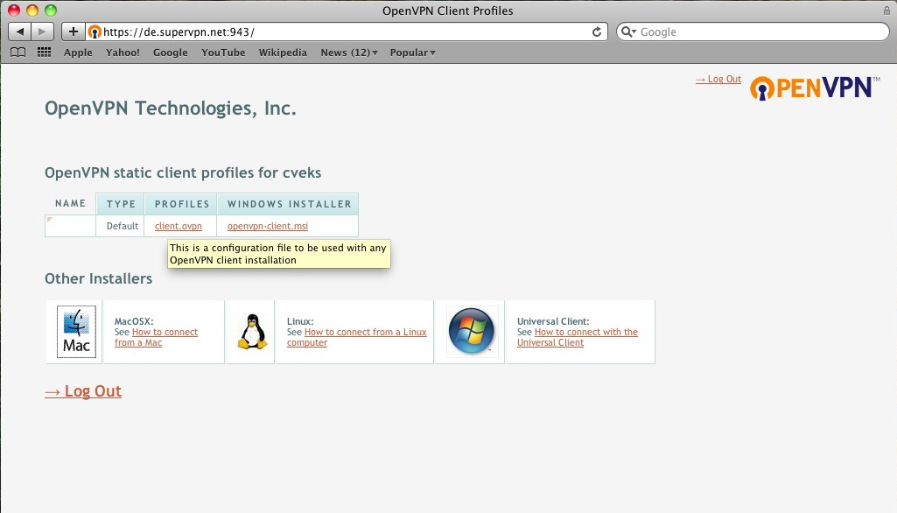Image resolution: width=897 pixels, height=513 pixels.
Task: Close the window with the red button
Action: [x=14, y=11]
